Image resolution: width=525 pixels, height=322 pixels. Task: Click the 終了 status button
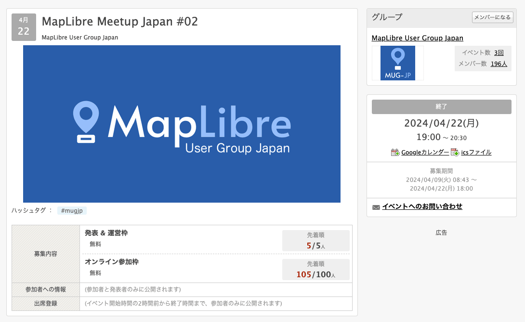[441, 107]
